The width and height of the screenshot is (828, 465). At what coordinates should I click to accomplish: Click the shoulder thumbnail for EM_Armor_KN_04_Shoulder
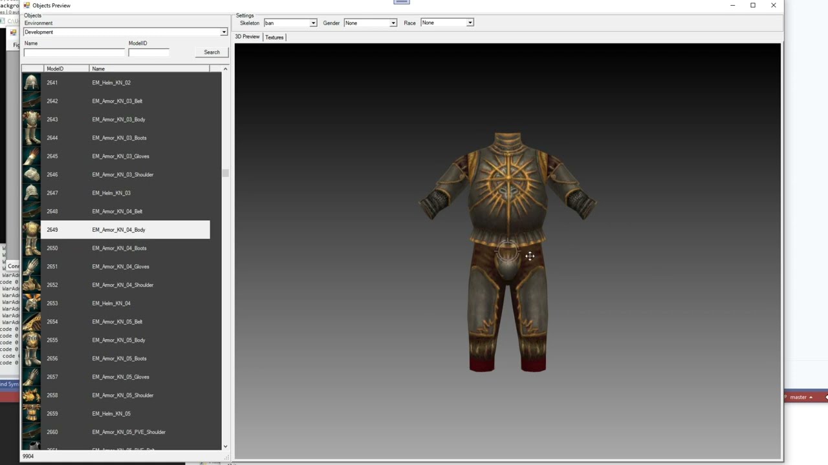(31, 285)
